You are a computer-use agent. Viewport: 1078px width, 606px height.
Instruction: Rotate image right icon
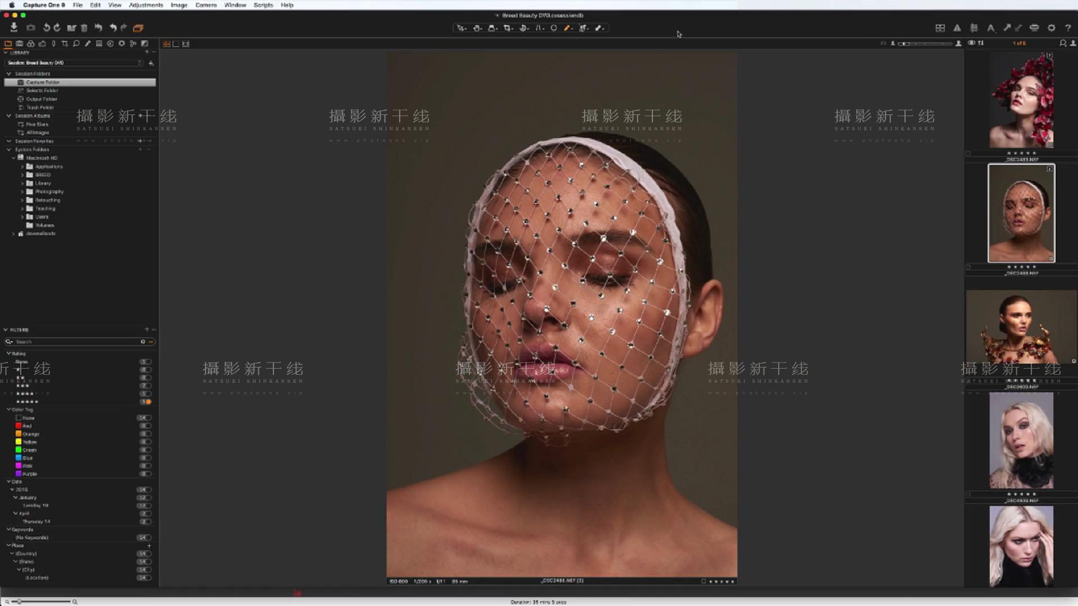[57, 27]
